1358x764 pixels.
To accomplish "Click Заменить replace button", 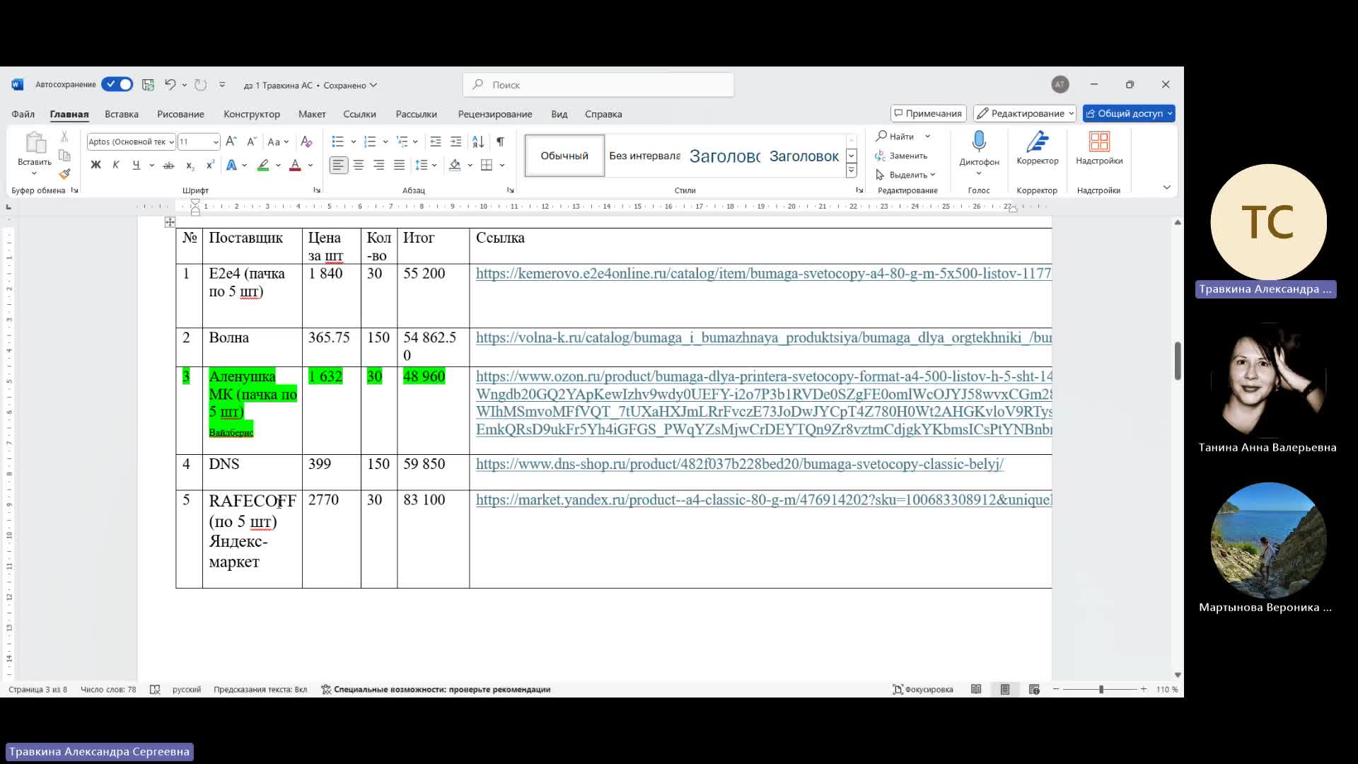I will [x=901, y=156].
